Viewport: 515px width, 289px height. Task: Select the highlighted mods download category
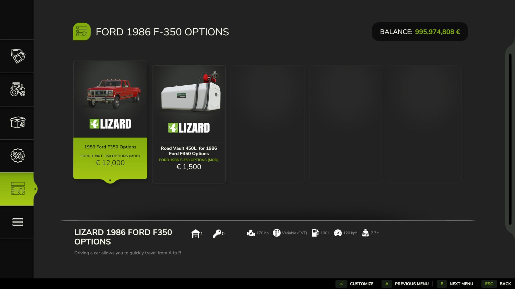point(17,189)
